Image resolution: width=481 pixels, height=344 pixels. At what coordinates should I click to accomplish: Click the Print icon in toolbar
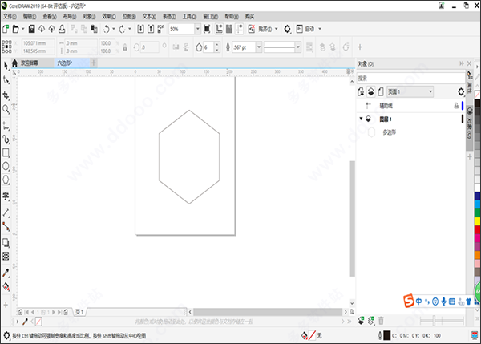pyautogui.click(x=62, y=29)
